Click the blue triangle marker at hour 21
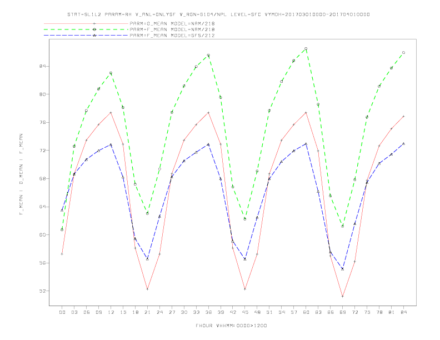Viewport: 440px width, 340px height. (x=147, y=259)
